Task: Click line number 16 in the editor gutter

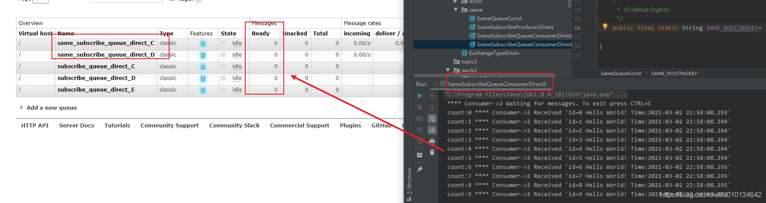Action: [x=577, y=28]
